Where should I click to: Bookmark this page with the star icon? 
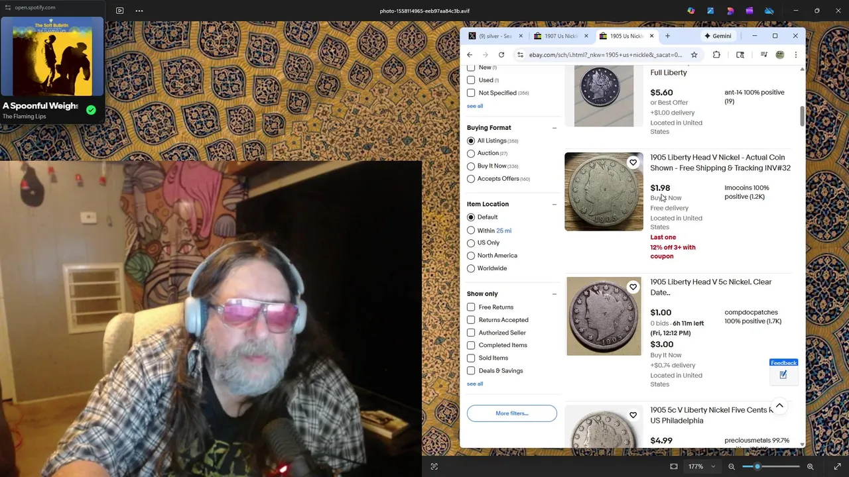[x=694, y=55]
